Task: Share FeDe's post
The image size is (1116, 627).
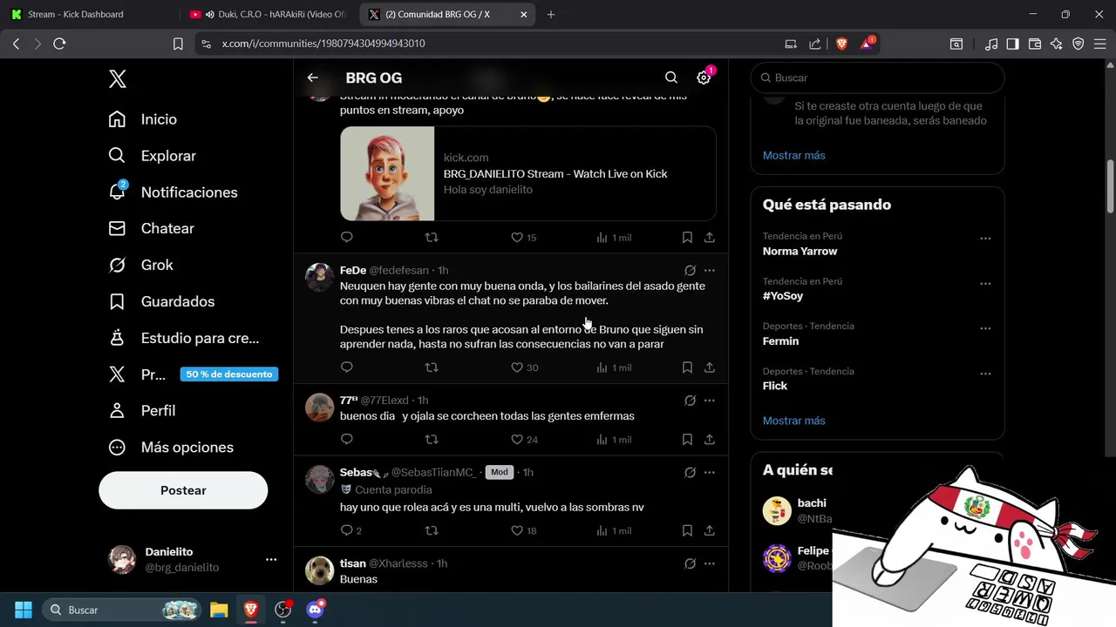Action: click(710, 367)
